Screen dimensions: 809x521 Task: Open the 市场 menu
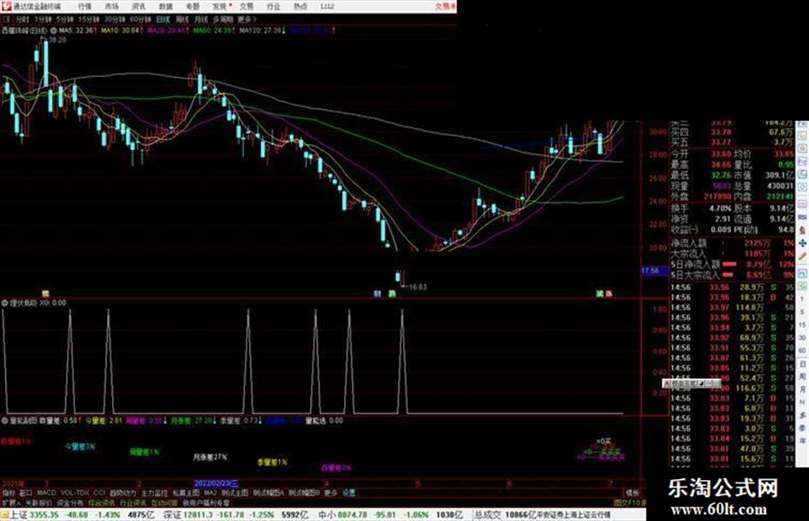(x=111, y=6)
